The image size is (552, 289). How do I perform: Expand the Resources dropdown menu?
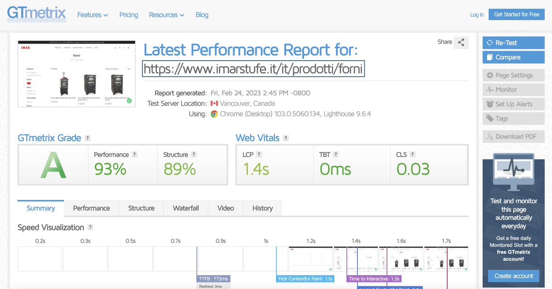[167, 15]
